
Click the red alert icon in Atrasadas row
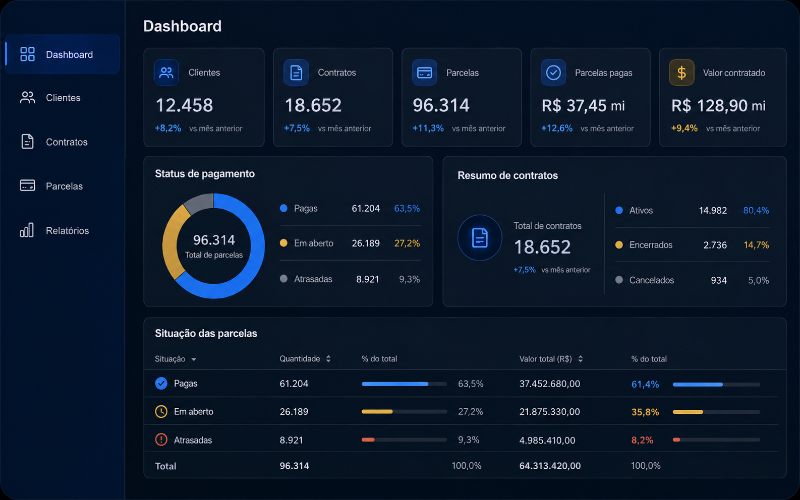[161, 440]
